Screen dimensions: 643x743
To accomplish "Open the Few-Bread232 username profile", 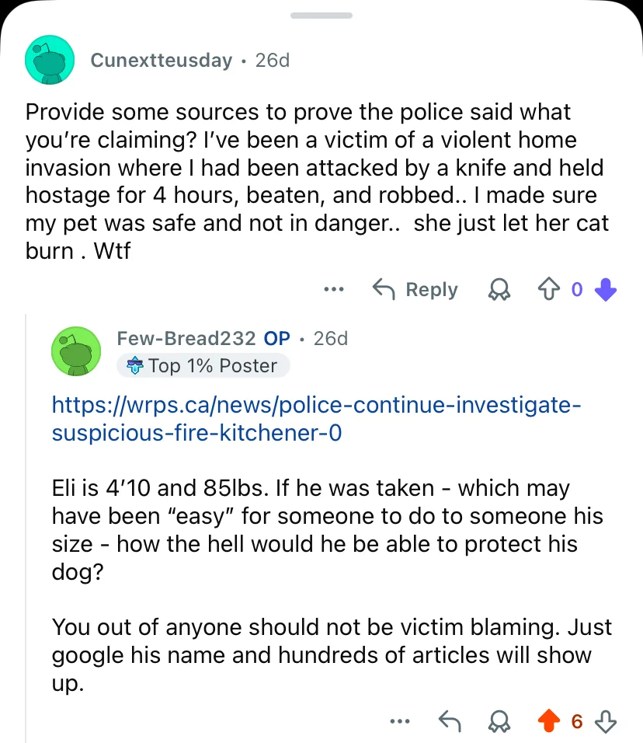I will (186, 338).
